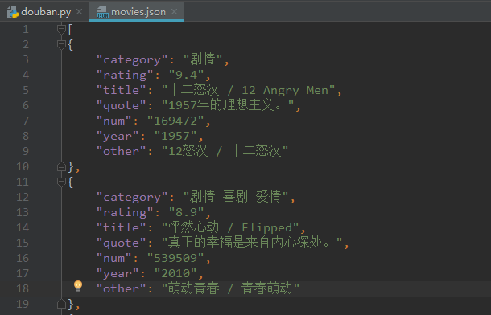Click the year value "1957" on line 8
The height and width of the screenshot is (315, 491).
tap(175, 137)
